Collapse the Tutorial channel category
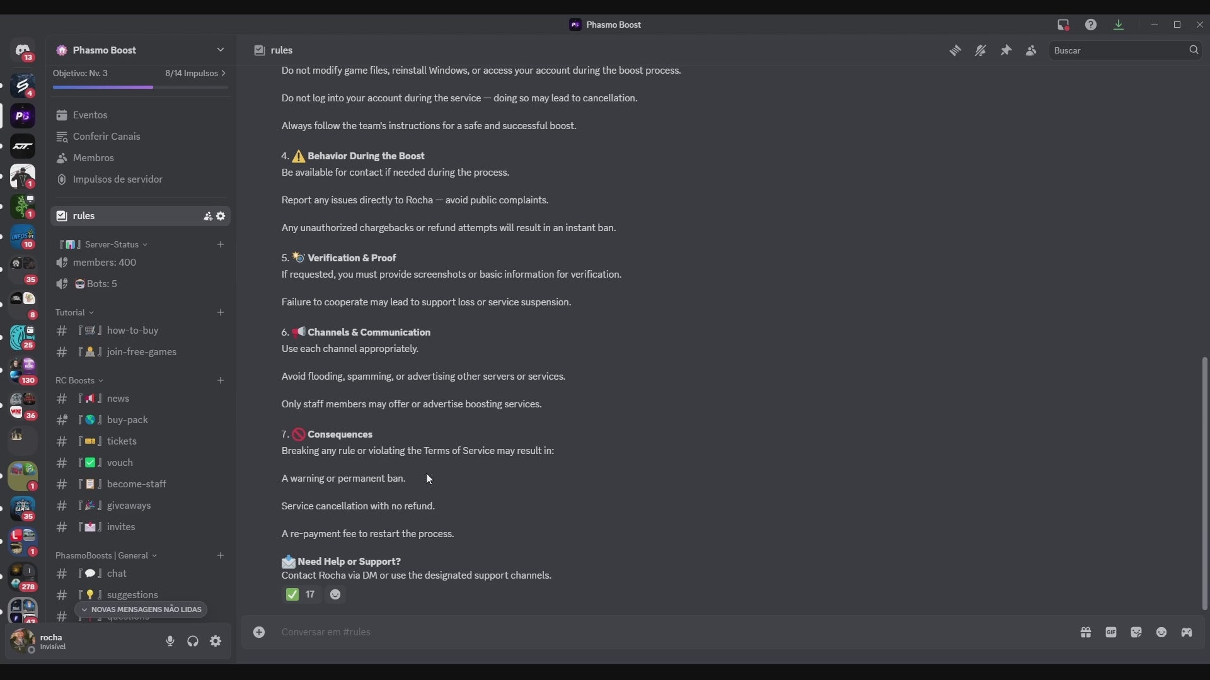Screen dimensions: 1210x680 (x=74, y=312)
